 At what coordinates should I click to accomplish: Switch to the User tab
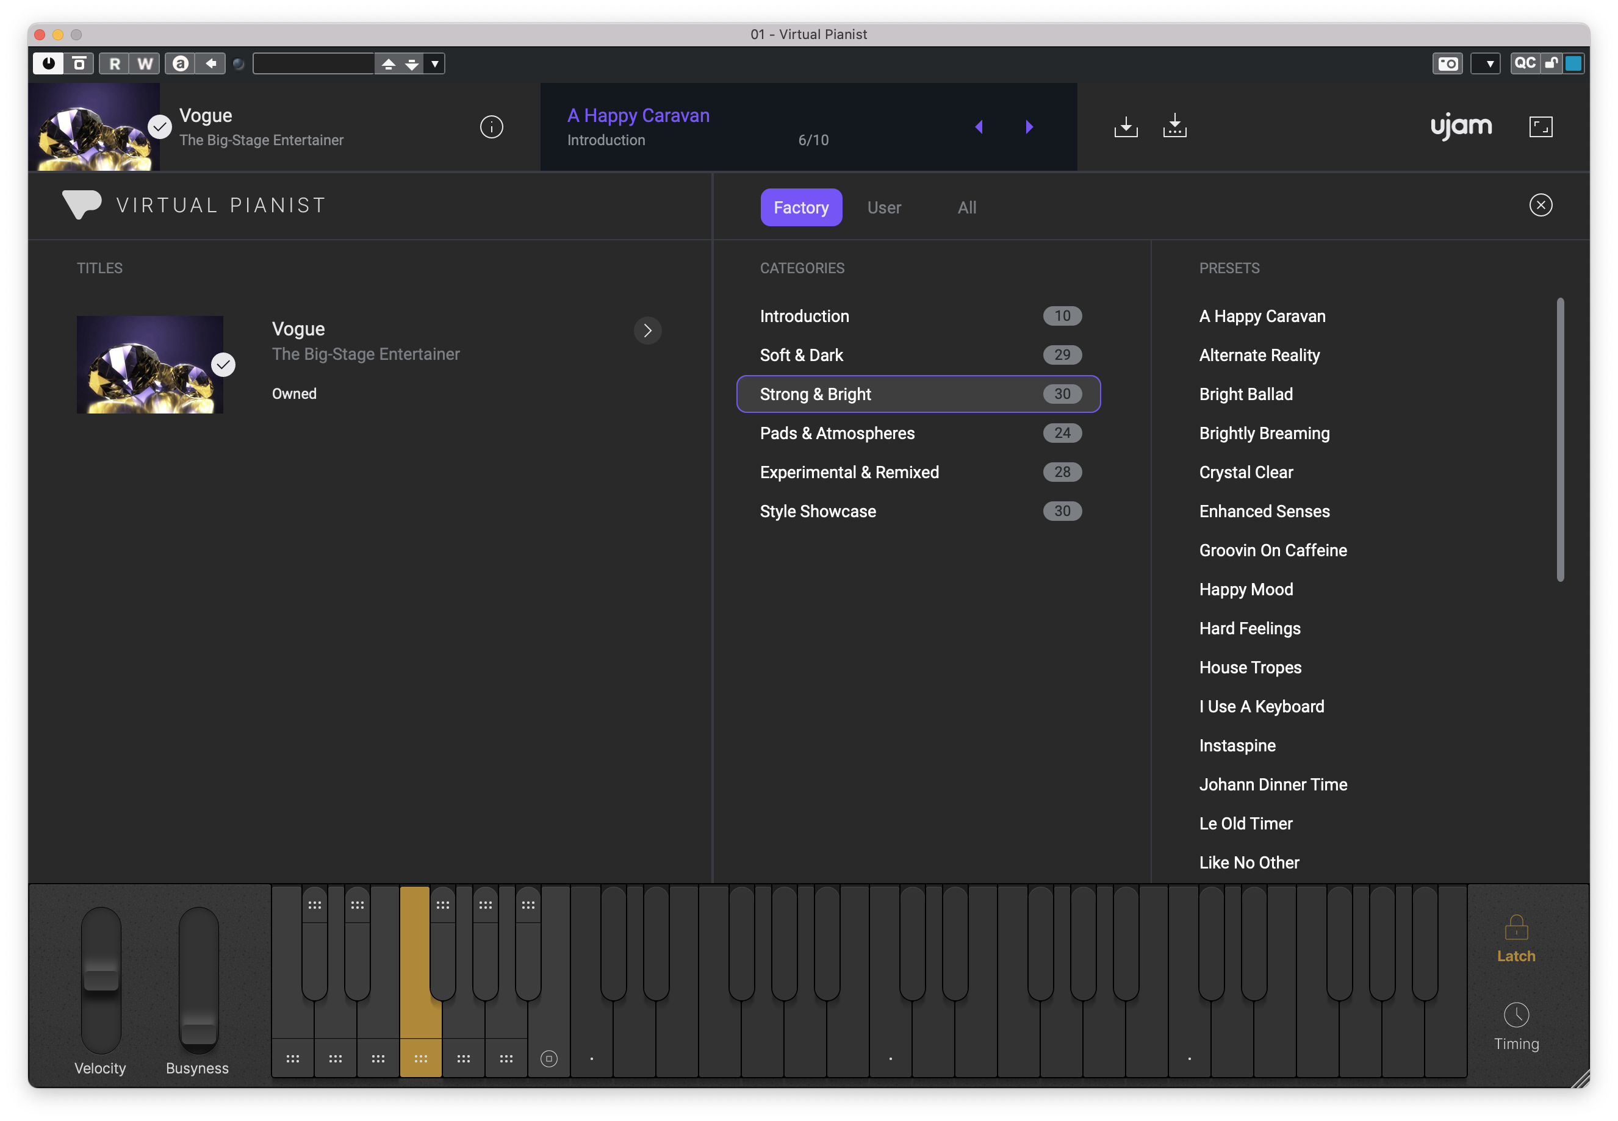pos(884,207)
